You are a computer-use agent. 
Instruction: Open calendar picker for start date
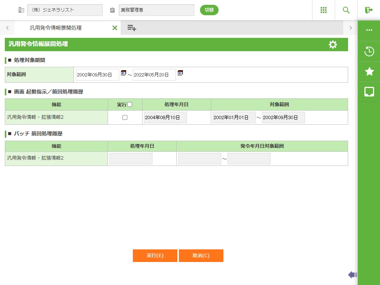tap(124, 73)
